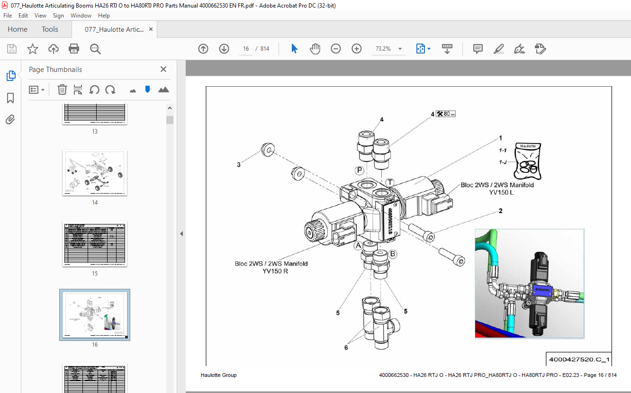Insert page break scissors icon in thumbnails
Screen dimensions: 631x393
[78, 89]
